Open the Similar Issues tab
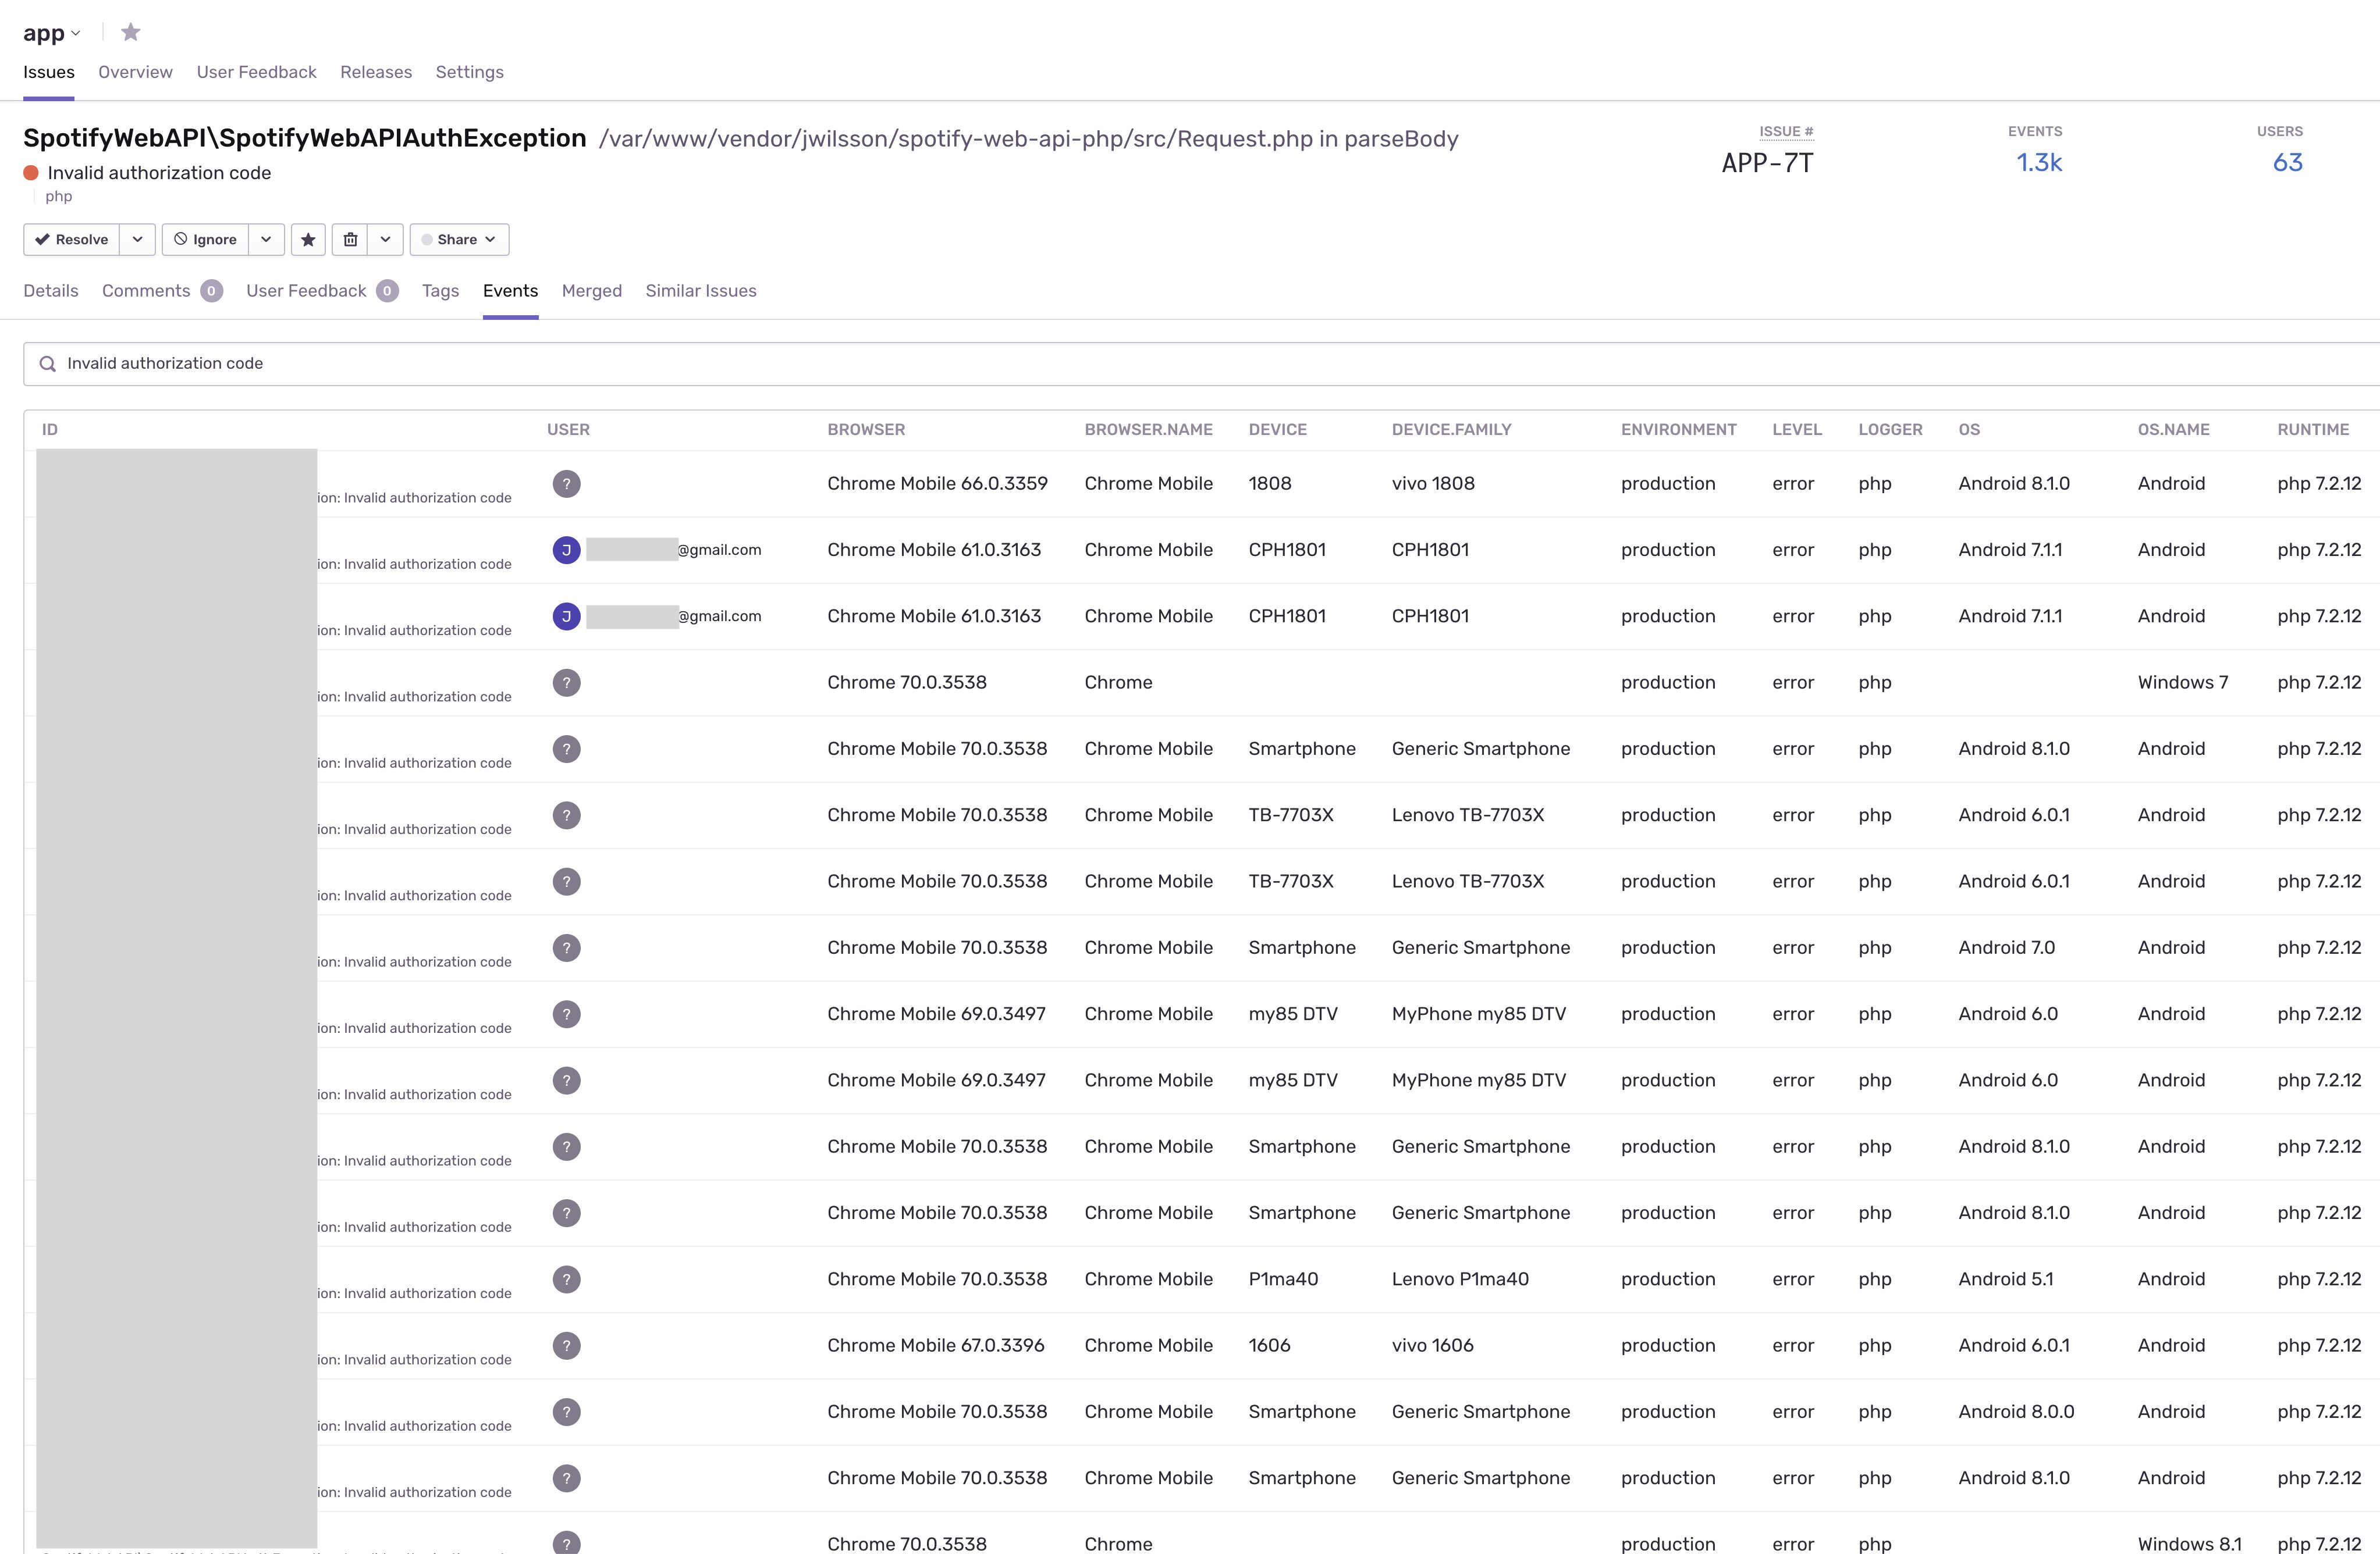This screenshot has height=1554, width=2380. pos(701,291)
